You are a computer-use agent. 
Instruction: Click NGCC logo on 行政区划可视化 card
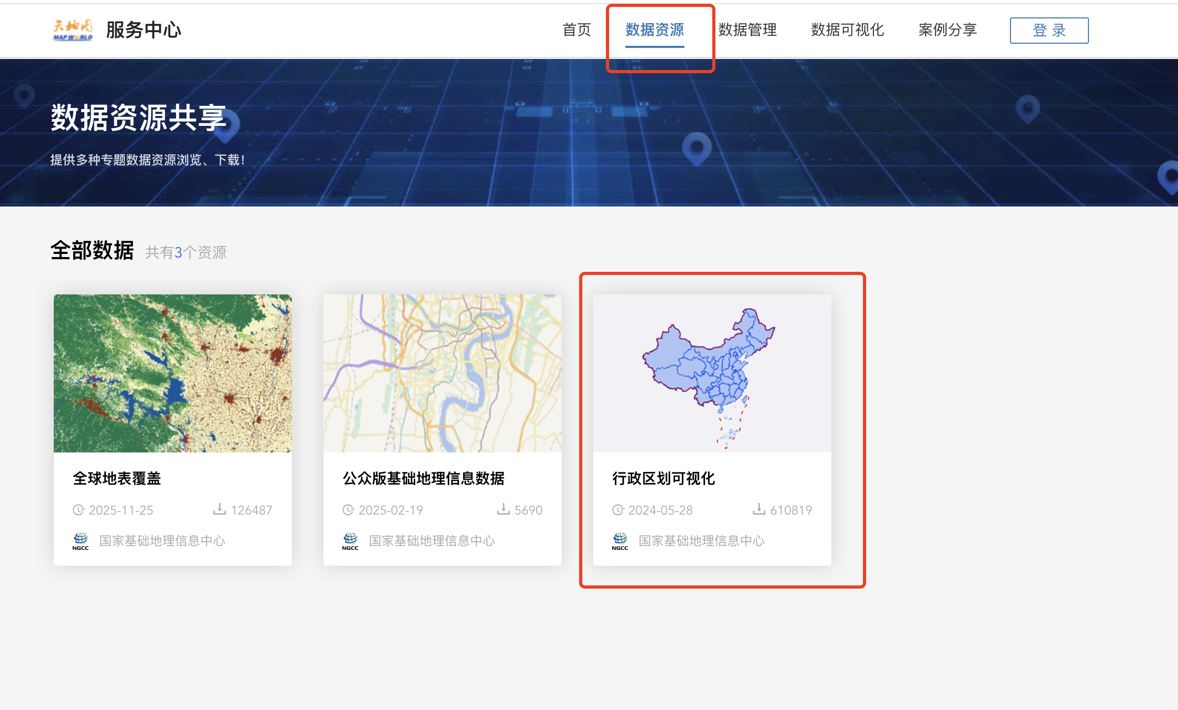[620, 540]
